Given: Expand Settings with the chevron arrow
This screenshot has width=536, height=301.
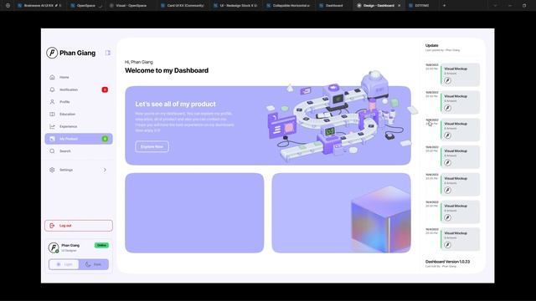Looking at the screenshot, I should (105, 170).
